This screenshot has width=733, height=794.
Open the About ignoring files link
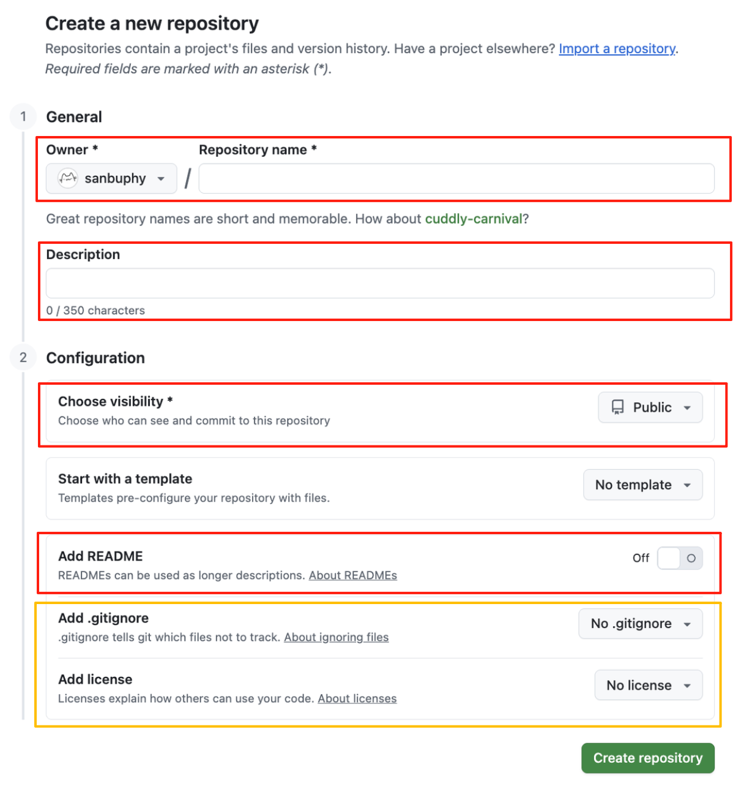point(336,637)
